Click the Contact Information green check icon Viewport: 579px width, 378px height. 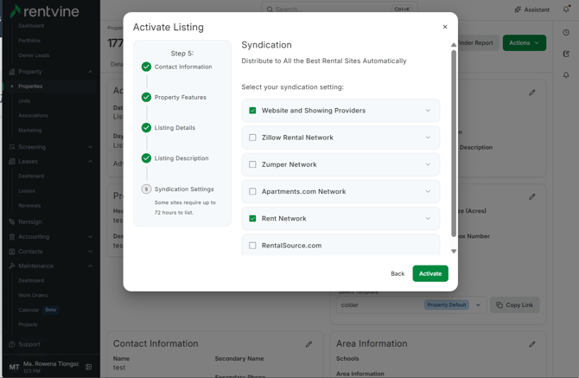pyautogui.click(x=146, y=67)
